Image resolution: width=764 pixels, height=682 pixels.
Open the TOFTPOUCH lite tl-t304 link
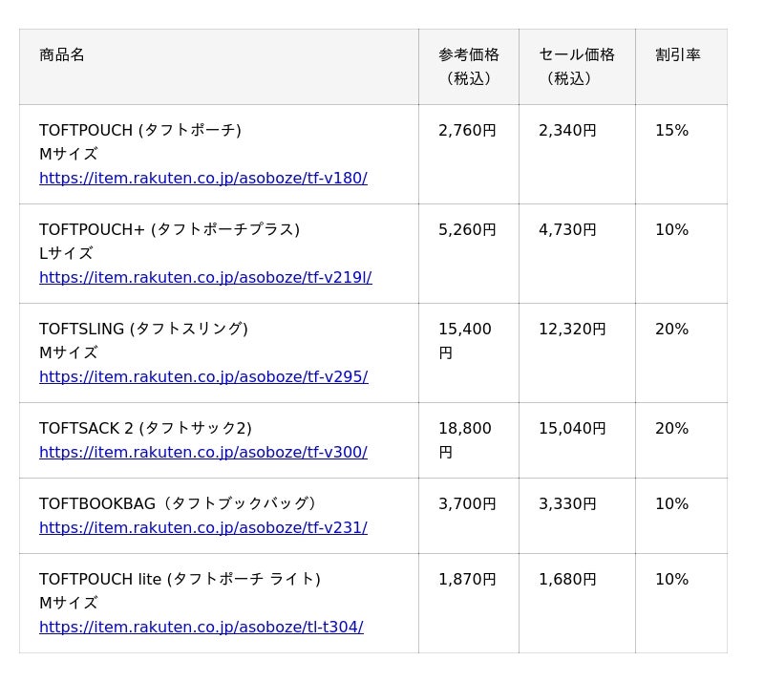tap(202, 627)
